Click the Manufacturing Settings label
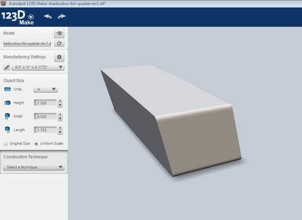This screenshot has height=220, width=302. (x=24, y=57)
